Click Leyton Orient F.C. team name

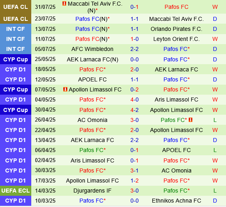tap(176, 39)
